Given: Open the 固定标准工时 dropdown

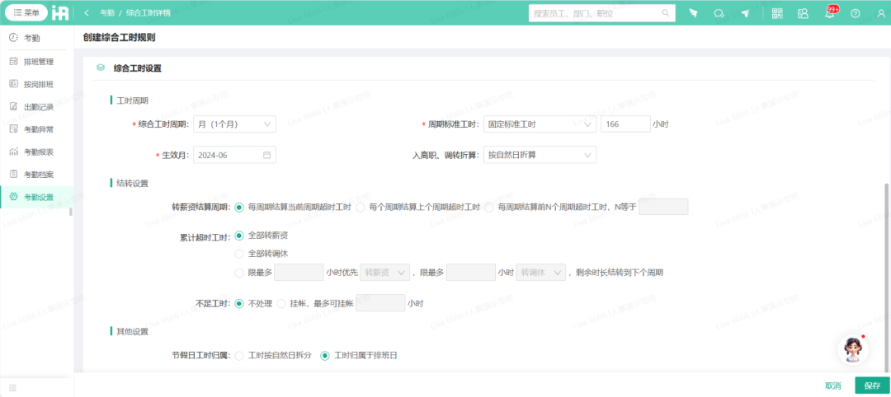Looking at the screenshot, I should point(540,124).
